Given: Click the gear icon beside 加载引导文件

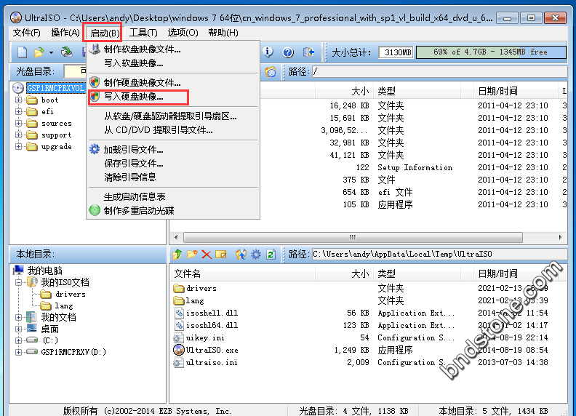Looking at the screenshot, I should (95, 149).
